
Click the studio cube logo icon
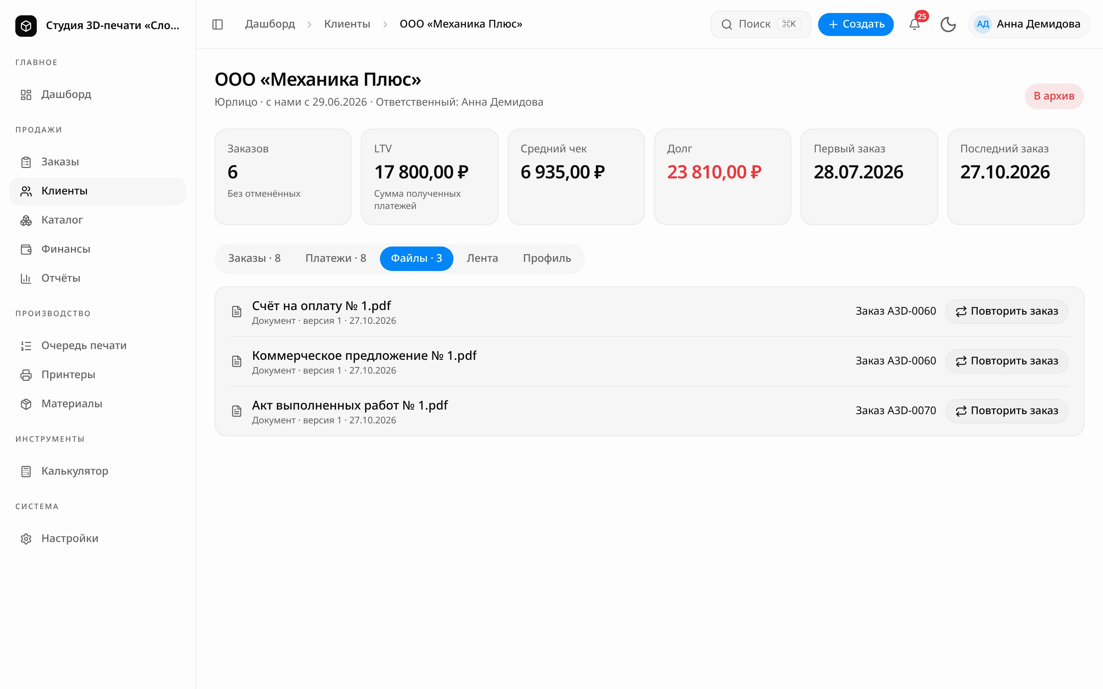tap(26, 26)
